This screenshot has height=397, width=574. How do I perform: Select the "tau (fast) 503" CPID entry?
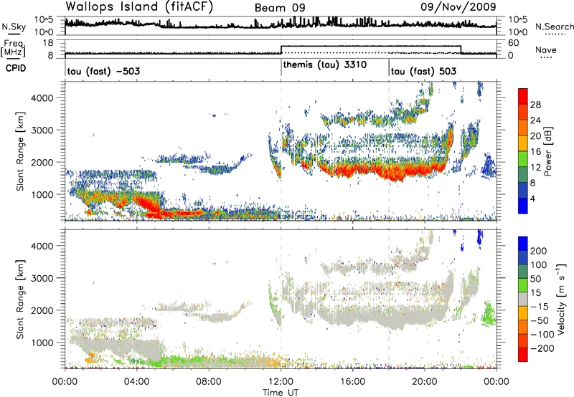pos(423,71)
